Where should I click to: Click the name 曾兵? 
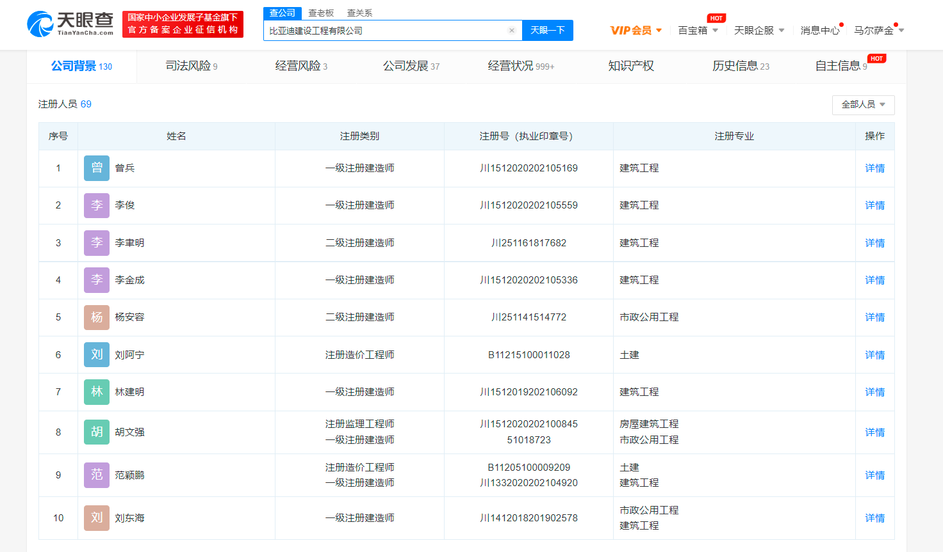click(125, 168)
